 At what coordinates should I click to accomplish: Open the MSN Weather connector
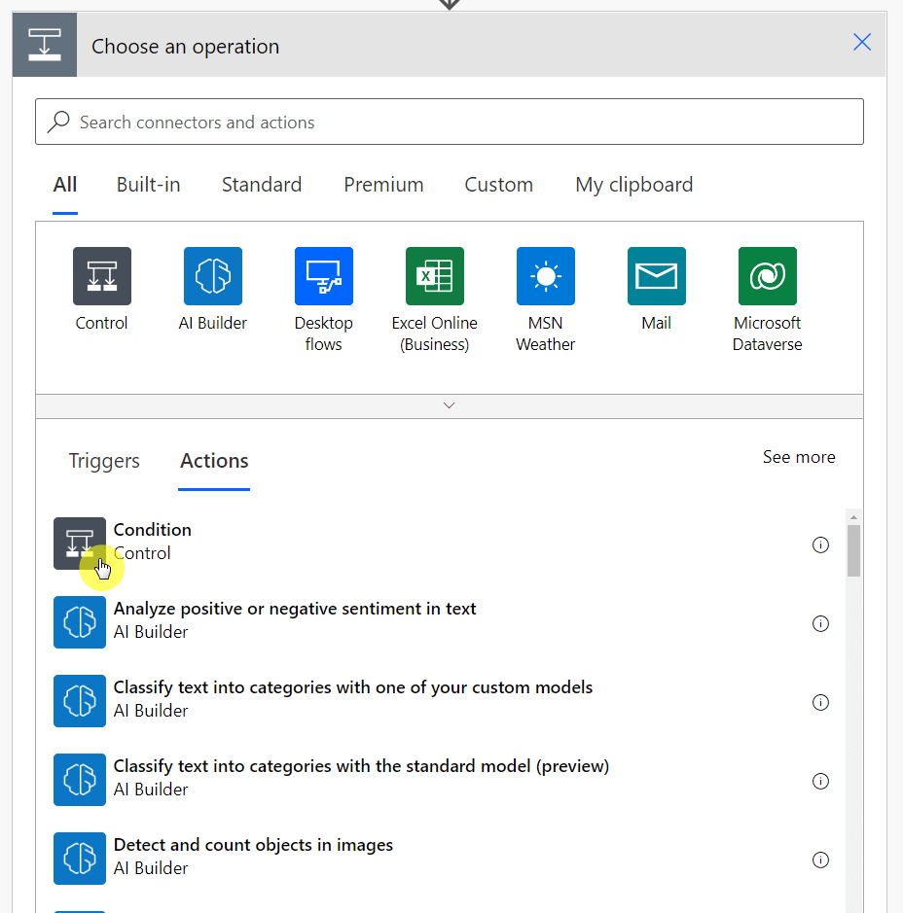coord(546,276)
